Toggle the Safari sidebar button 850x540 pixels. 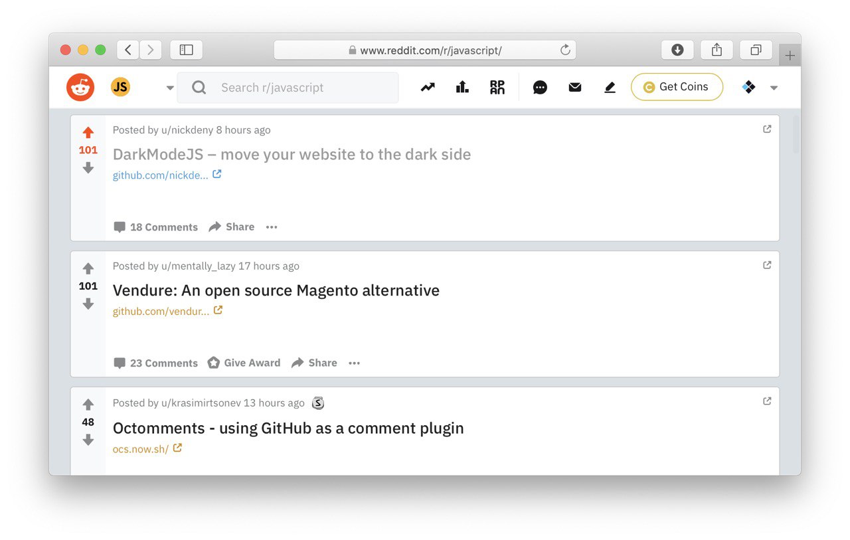[187, 50]
